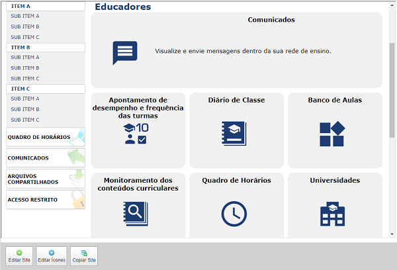Screen dimensions: 397x270
Task: Click the vertical scrollbar thumb
Action: coord(392,90)
